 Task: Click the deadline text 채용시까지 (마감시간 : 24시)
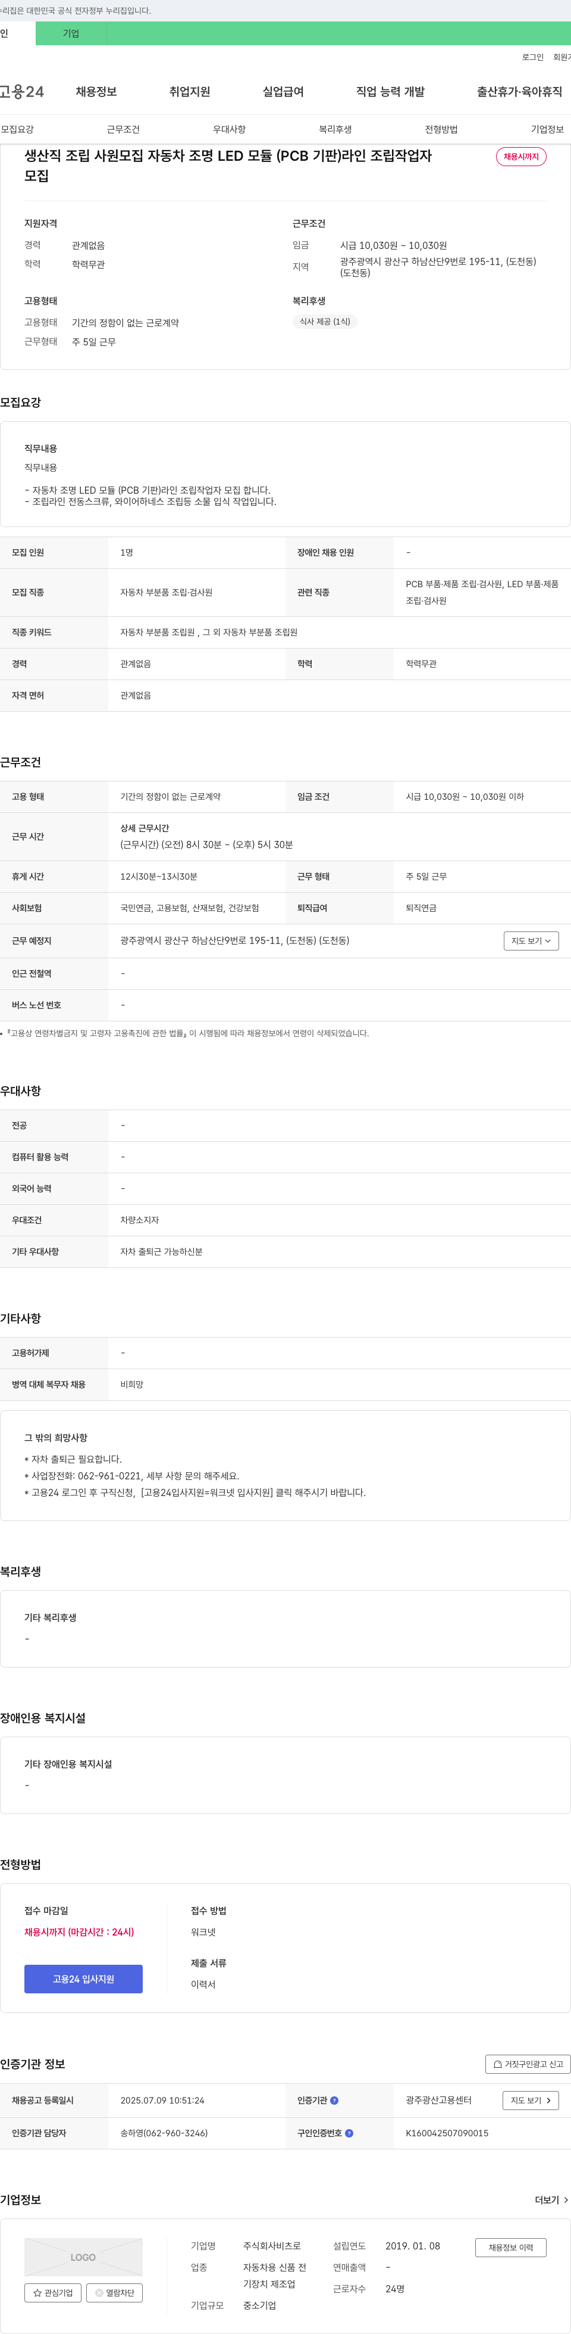pyautogui.click(x=79, y=1932)
